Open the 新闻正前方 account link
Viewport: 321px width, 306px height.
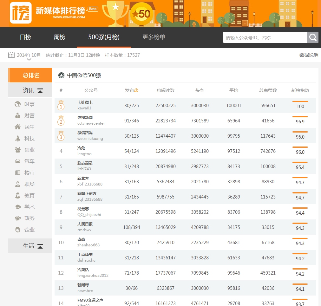coord(87,194)
